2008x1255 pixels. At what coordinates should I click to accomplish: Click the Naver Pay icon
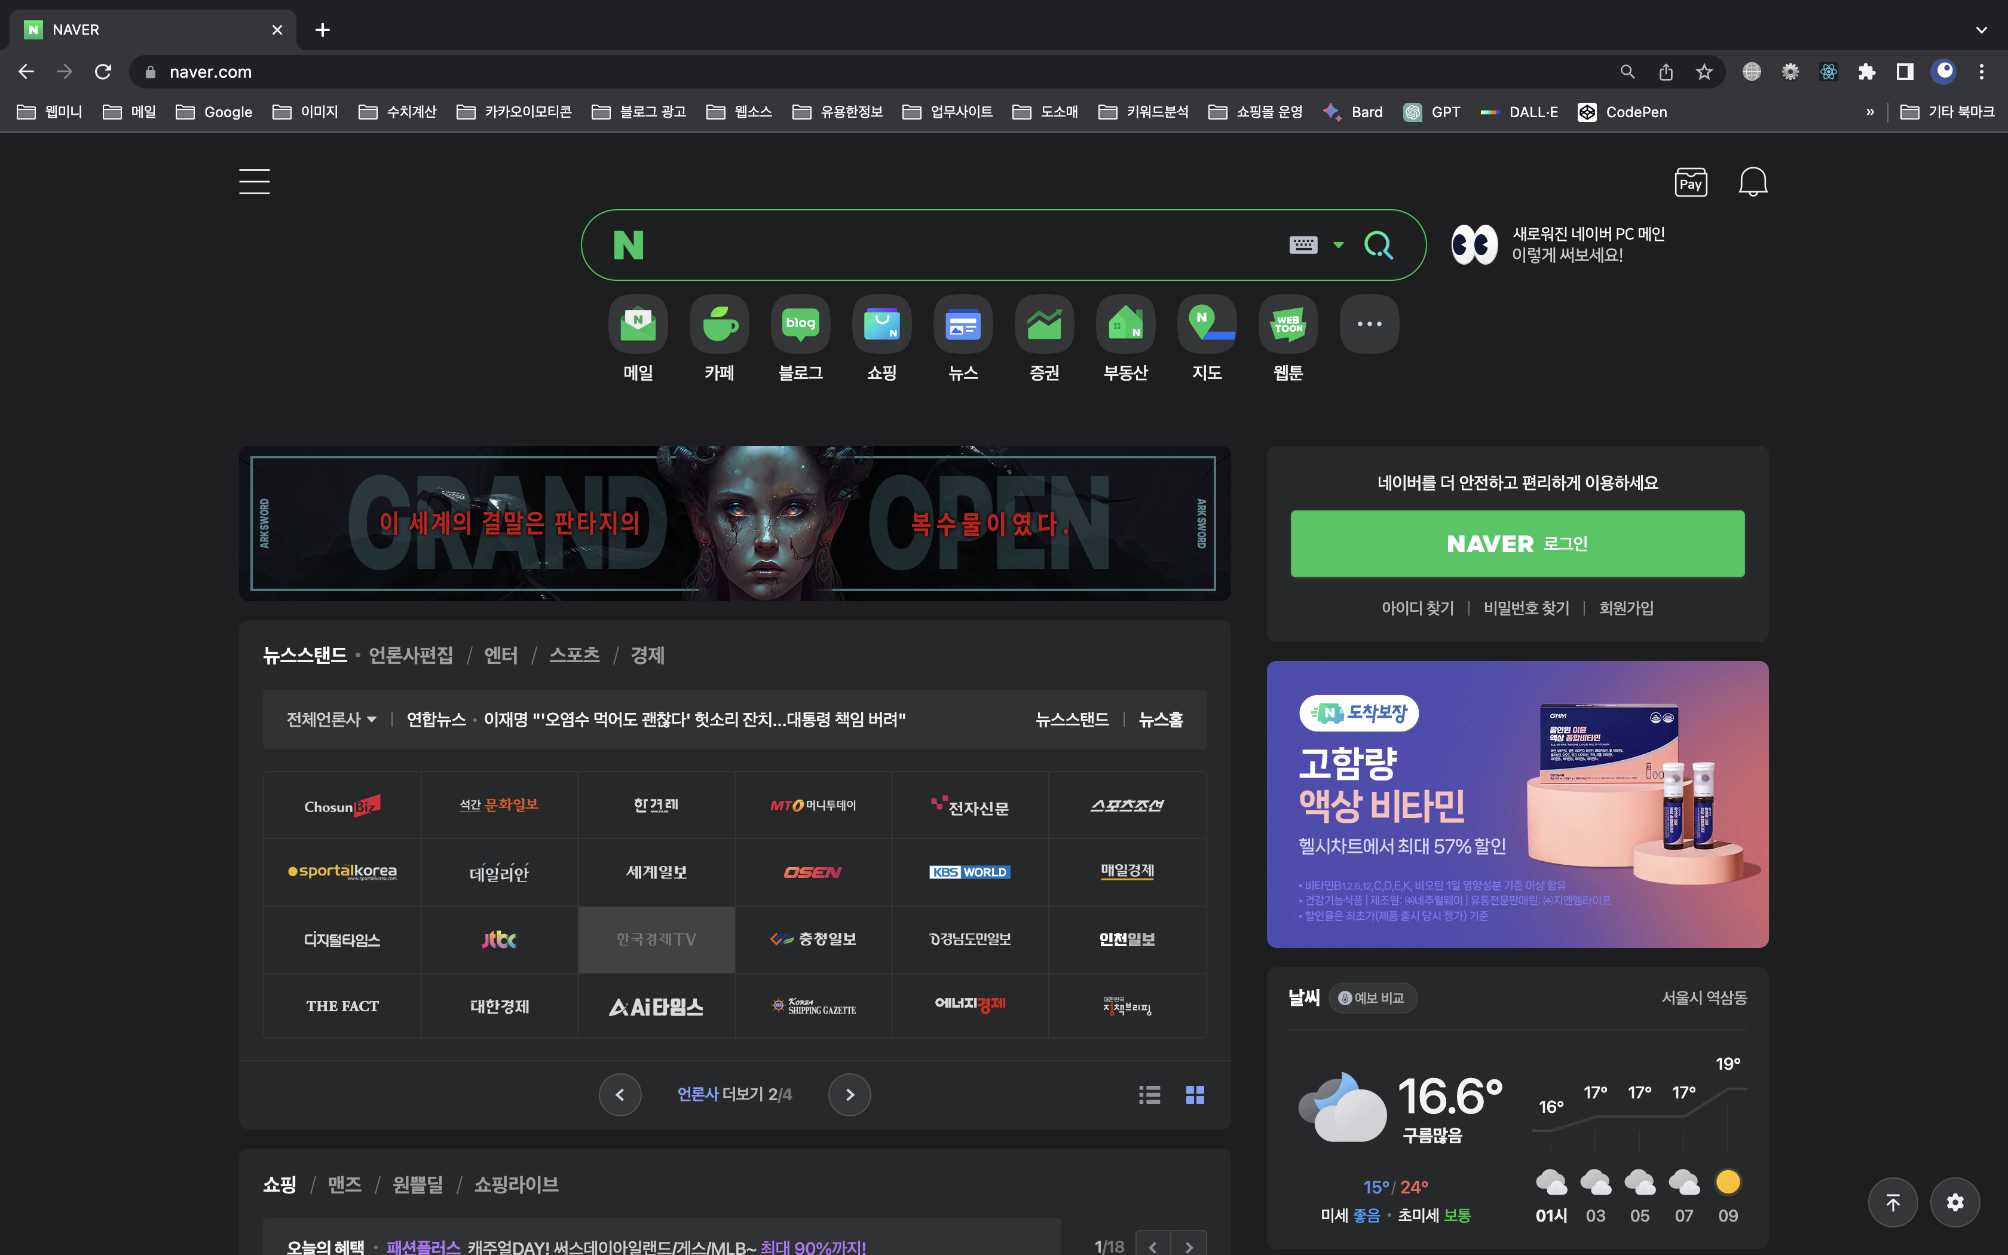[x=1690, y=182]
